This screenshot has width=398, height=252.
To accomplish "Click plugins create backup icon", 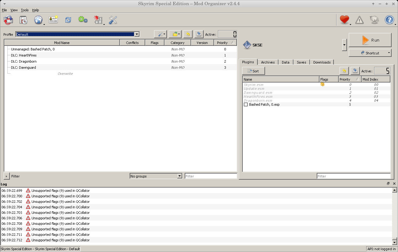I will pos(355,71).
